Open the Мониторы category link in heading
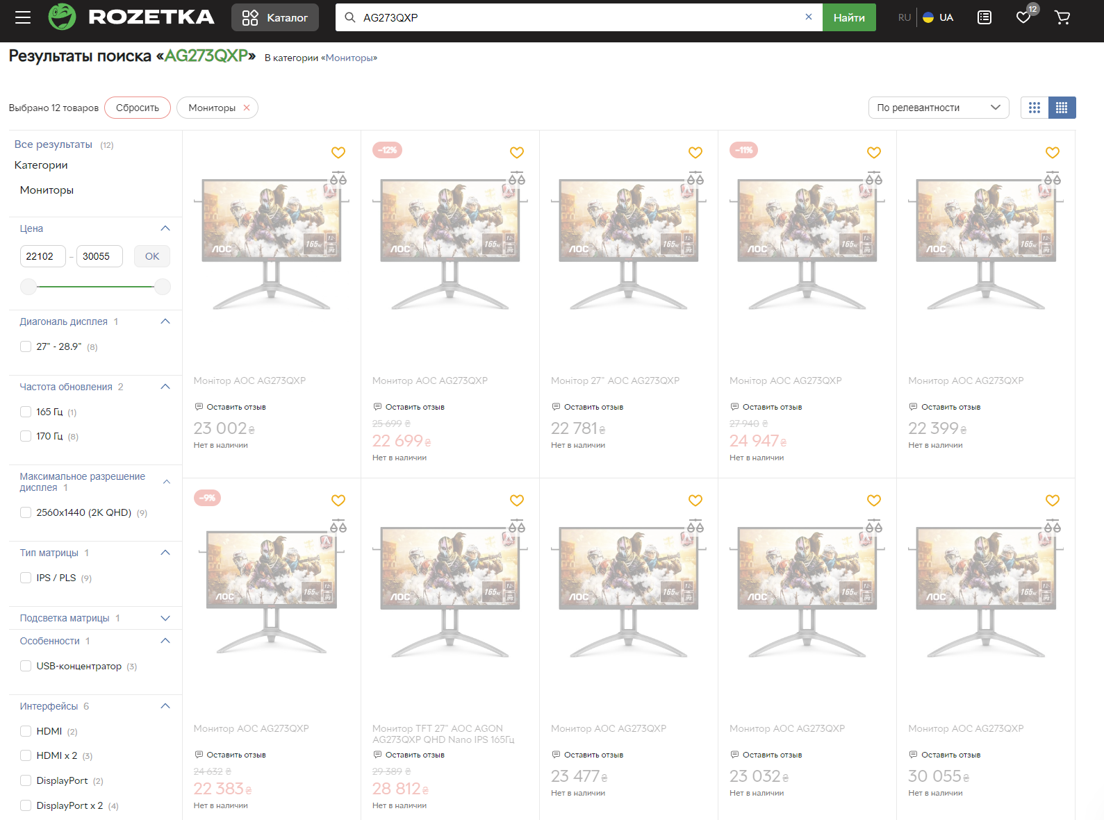 tap(349, 58)
